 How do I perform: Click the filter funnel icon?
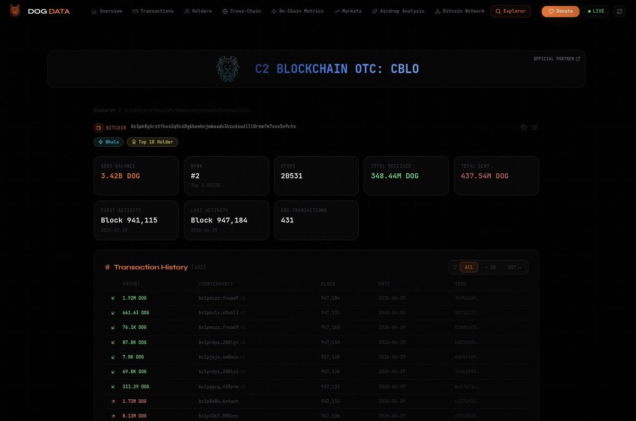tap(454, 267)
